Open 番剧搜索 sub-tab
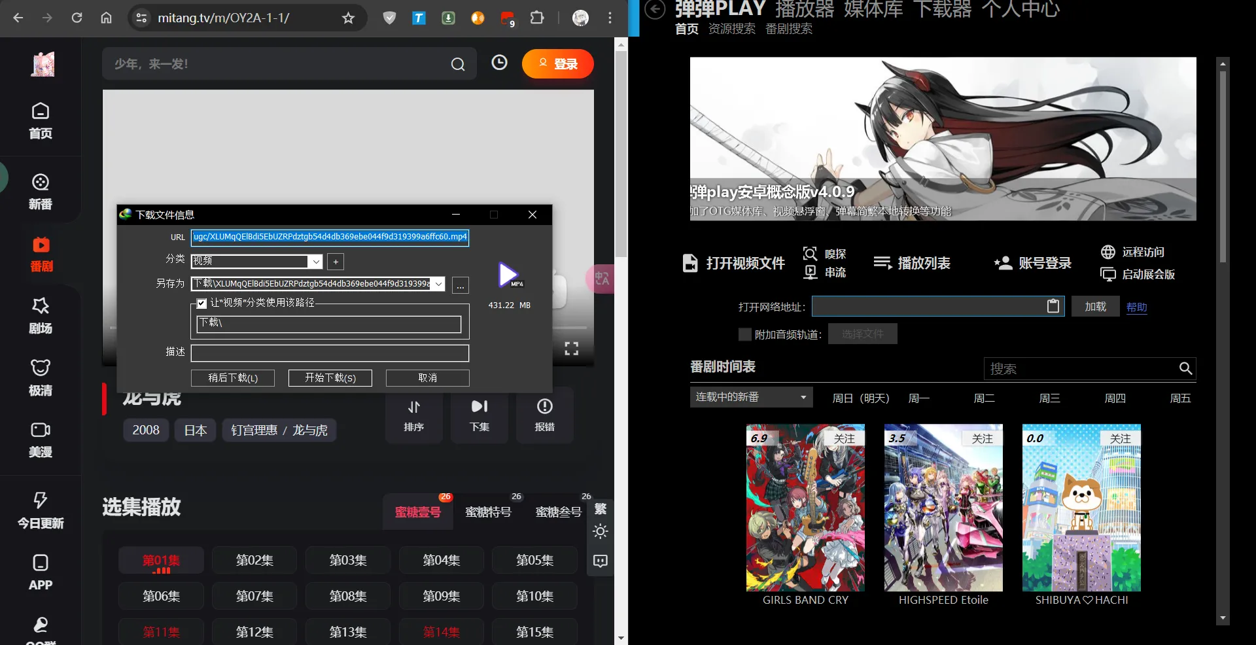 click(789, 29)
